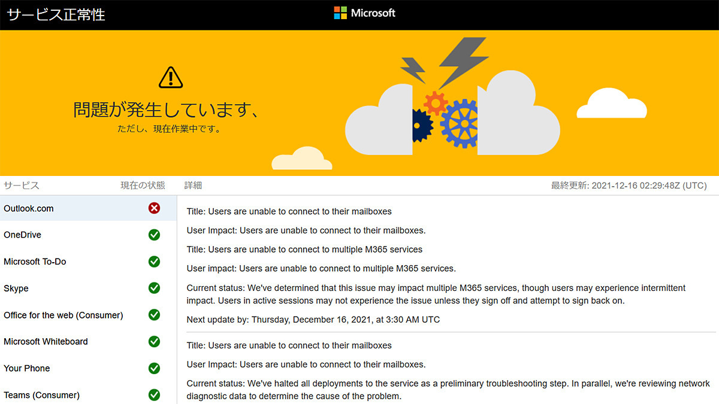Click the サービス正常性 page title

pyautogui.click(x=56, y=14)
